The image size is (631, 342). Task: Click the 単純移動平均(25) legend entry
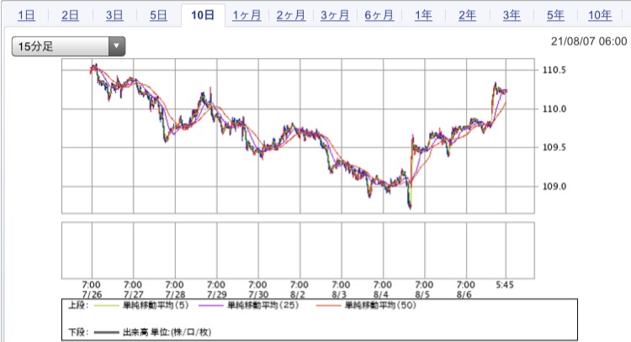[x=263, y=305]
